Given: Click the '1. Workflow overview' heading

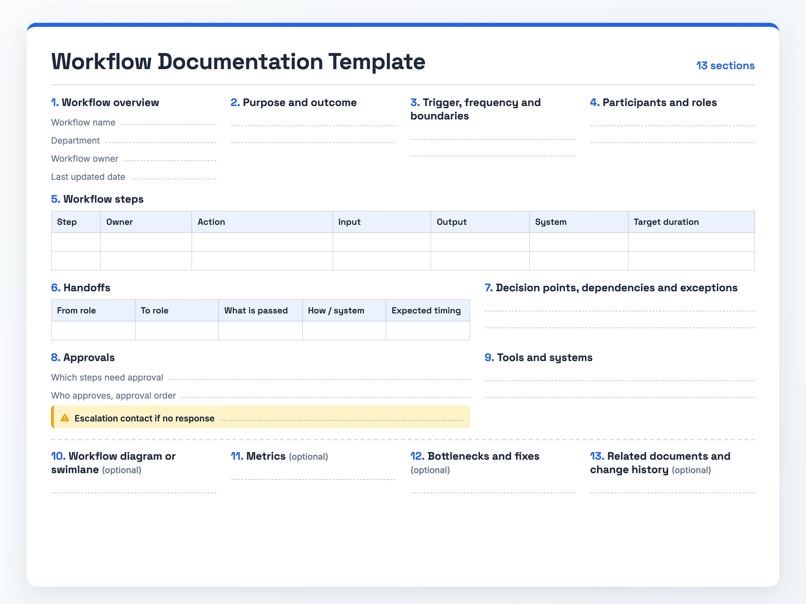Looking at the screenshot, I should click(105, 103).
